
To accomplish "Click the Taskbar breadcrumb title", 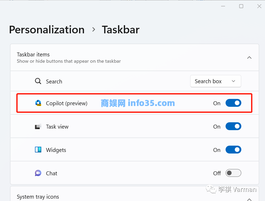I will [x=121, y=30].
